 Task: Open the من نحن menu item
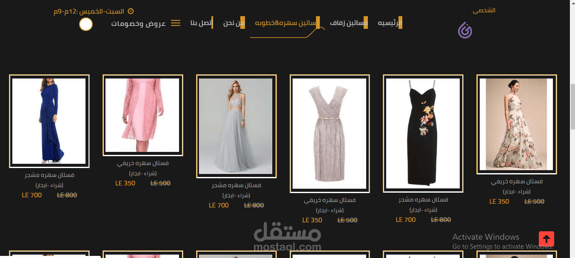coord(234,23)
